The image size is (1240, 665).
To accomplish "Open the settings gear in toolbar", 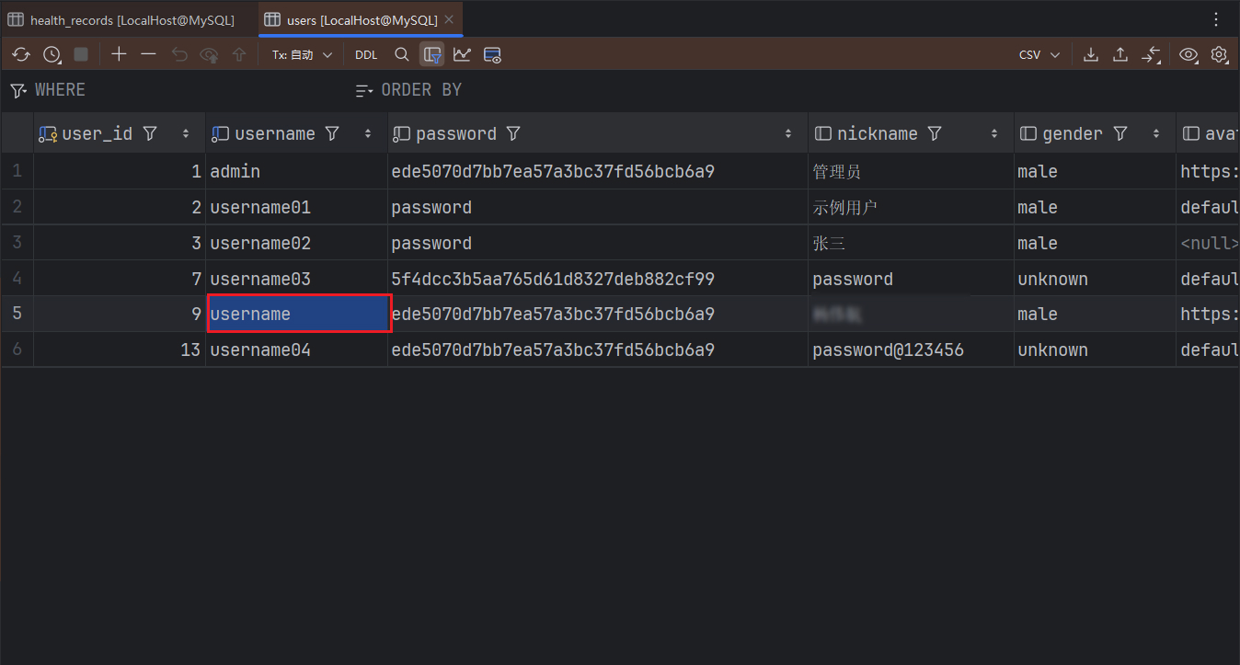I will click(1219, 54).
